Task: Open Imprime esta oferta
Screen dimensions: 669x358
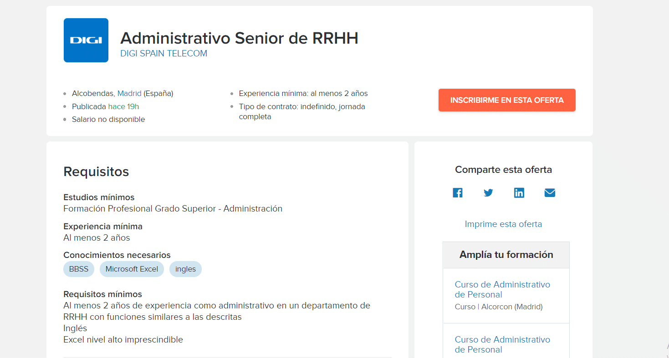Action: click(x=503, y=224)
